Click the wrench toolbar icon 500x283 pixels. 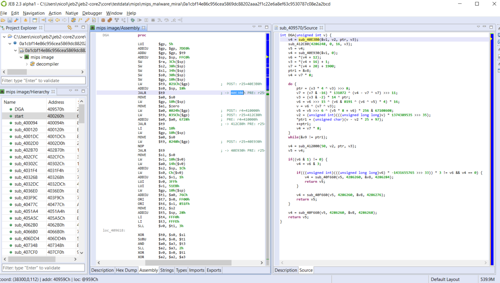pyautogui.click(x=16, y=20)
